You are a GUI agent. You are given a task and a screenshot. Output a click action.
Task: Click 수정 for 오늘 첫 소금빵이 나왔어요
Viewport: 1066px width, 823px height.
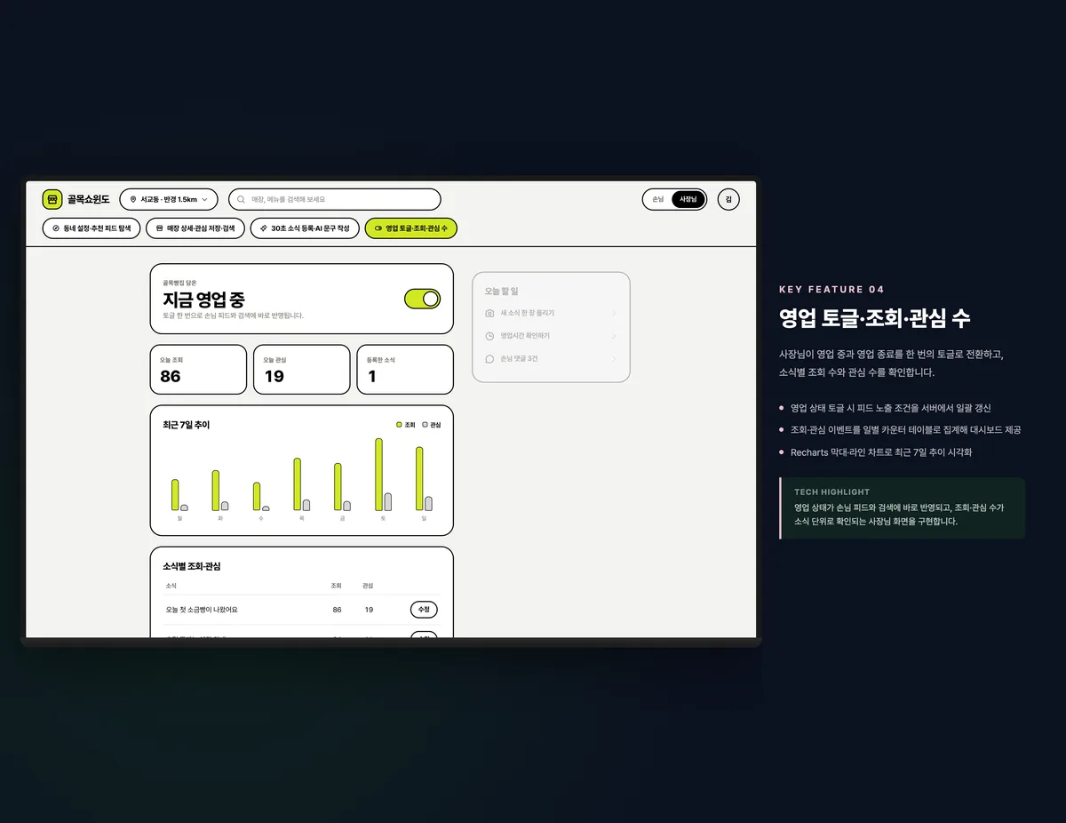424,610
